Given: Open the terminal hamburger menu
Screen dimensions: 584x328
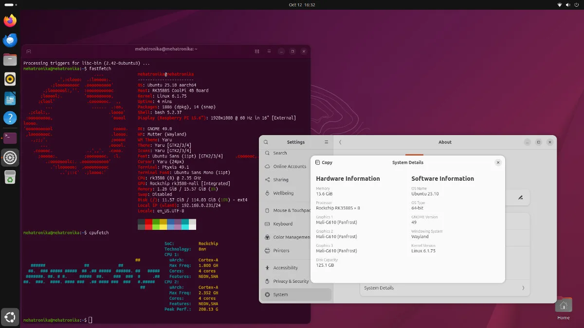Looking at the screenshot, I should [269, 51].
